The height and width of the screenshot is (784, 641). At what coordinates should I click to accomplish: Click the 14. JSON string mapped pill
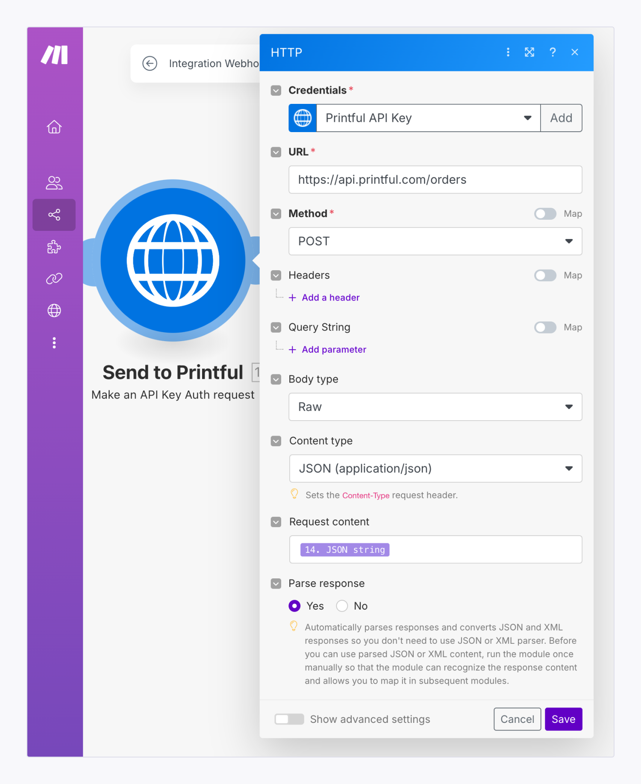pos(345,549)
